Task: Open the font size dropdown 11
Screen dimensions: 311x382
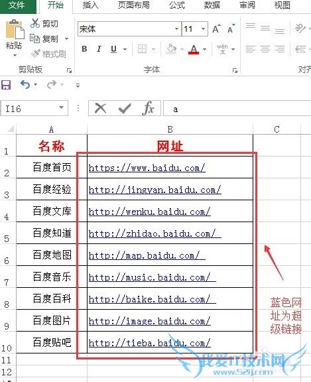Action: click(x=203, y=29)
